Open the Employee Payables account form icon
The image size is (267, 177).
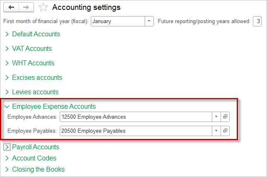225,131
